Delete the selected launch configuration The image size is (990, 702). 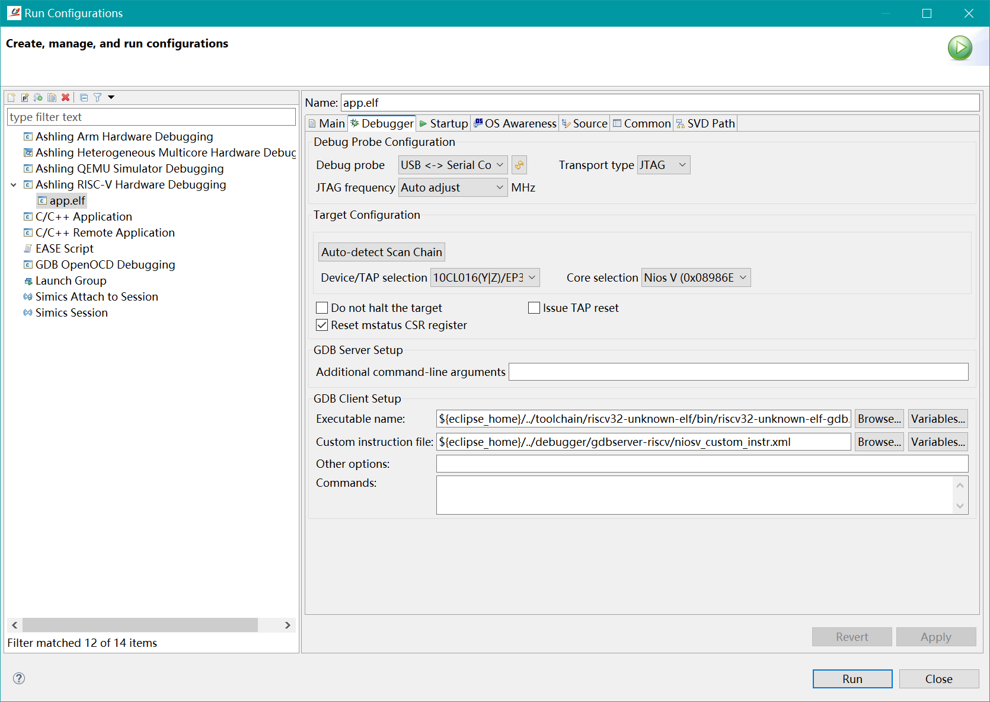66,97
